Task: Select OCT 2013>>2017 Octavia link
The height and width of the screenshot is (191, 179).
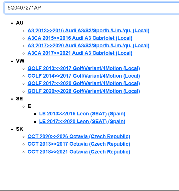Action: pyautogui.click(x=79, y=144)
